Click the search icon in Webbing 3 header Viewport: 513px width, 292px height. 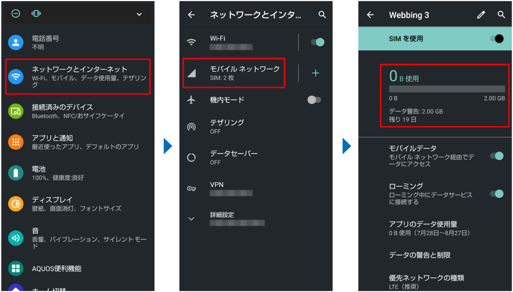point(501,15)
